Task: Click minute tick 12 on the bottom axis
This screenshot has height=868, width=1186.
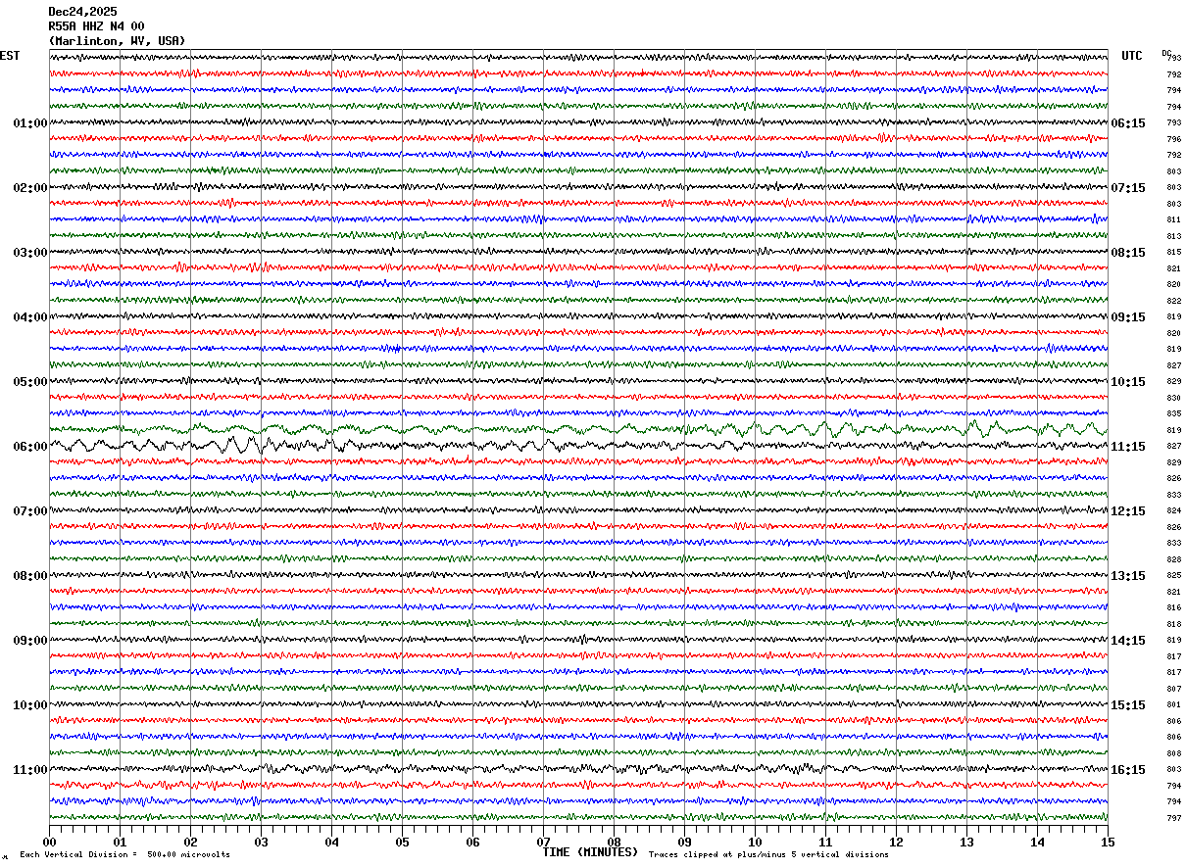Action: click(x=896, y=842)
